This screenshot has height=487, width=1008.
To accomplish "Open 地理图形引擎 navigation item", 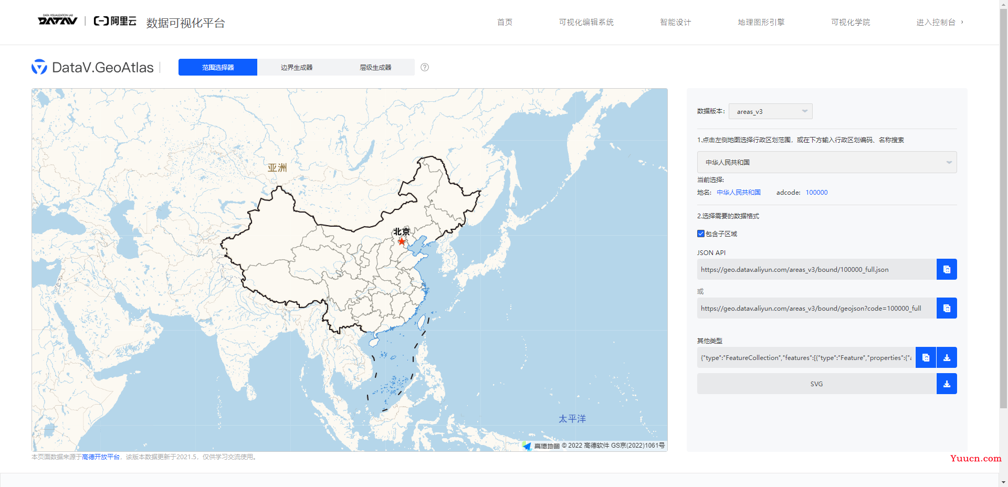I will pyautogui.click(x=761, y=22).
